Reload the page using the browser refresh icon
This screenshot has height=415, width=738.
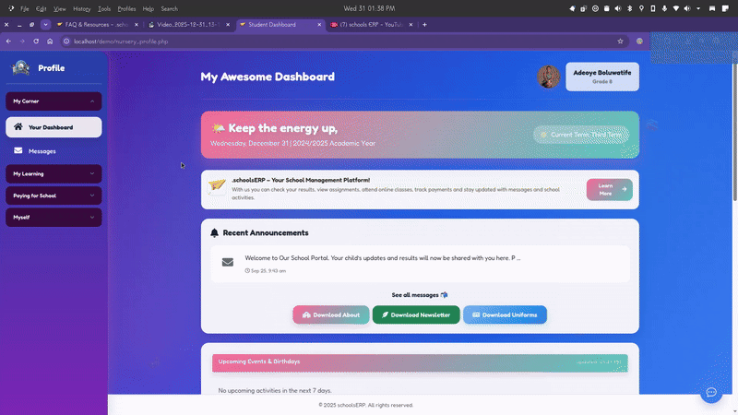[x=37, y=41]
